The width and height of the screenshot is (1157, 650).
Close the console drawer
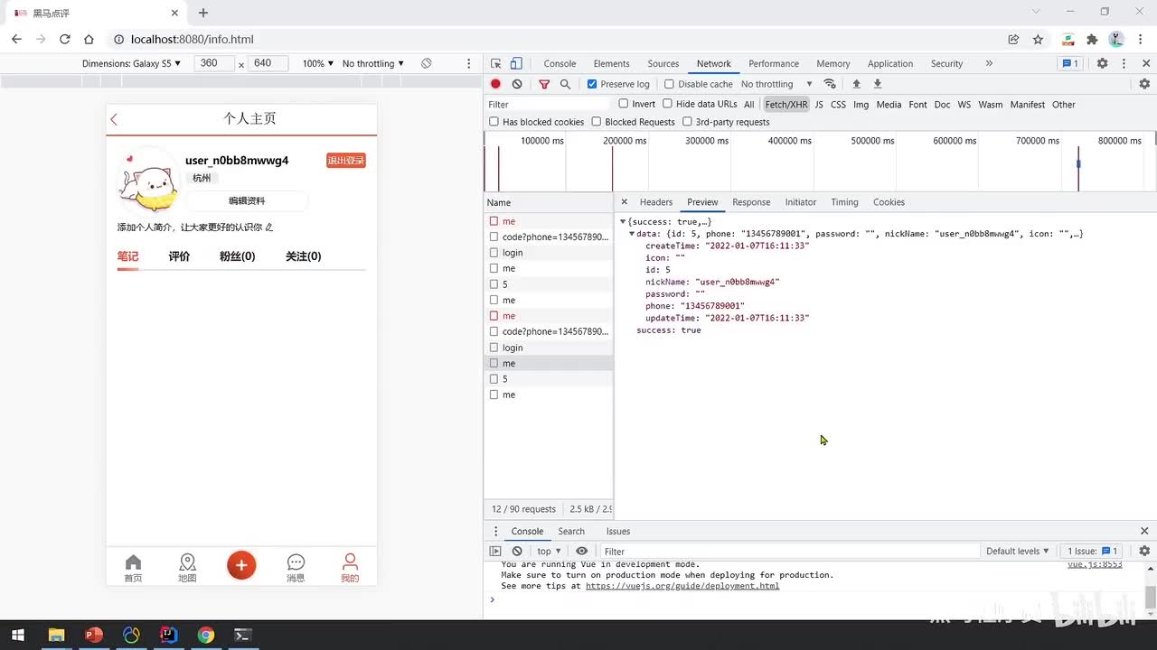point(1144,531)
